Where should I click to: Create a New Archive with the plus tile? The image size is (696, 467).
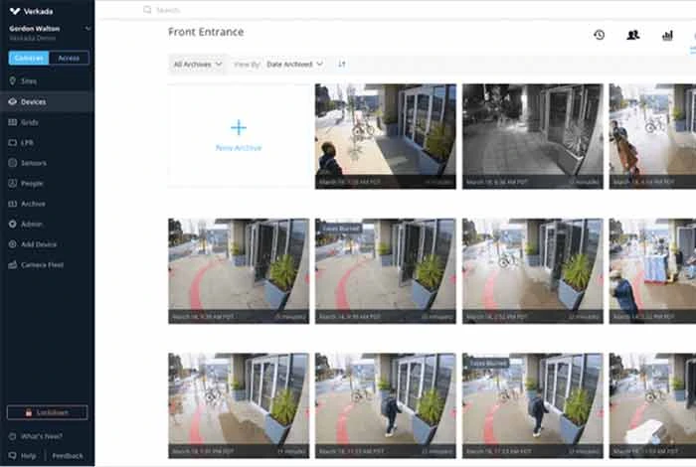[x=239, y=135]
